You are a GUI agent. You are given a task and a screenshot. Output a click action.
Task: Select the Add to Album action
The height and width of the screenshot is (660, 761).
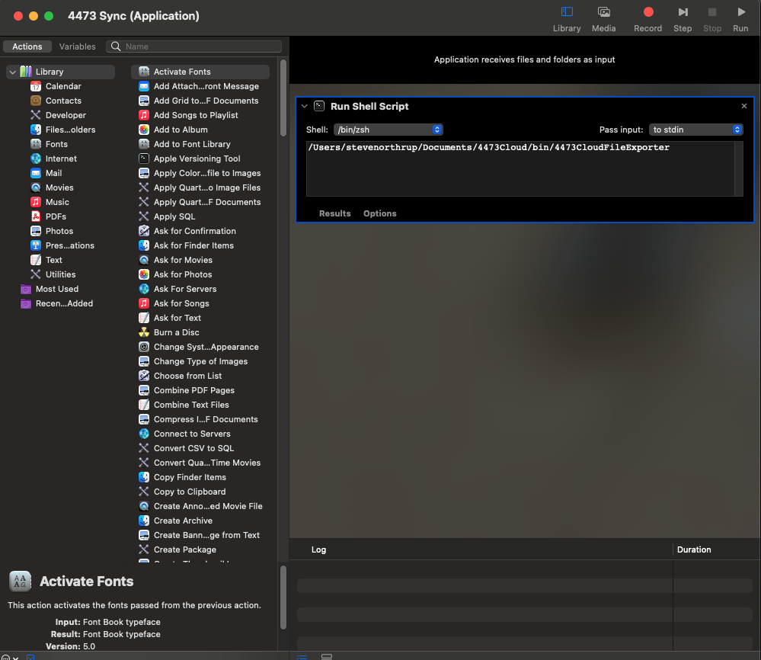181,130
